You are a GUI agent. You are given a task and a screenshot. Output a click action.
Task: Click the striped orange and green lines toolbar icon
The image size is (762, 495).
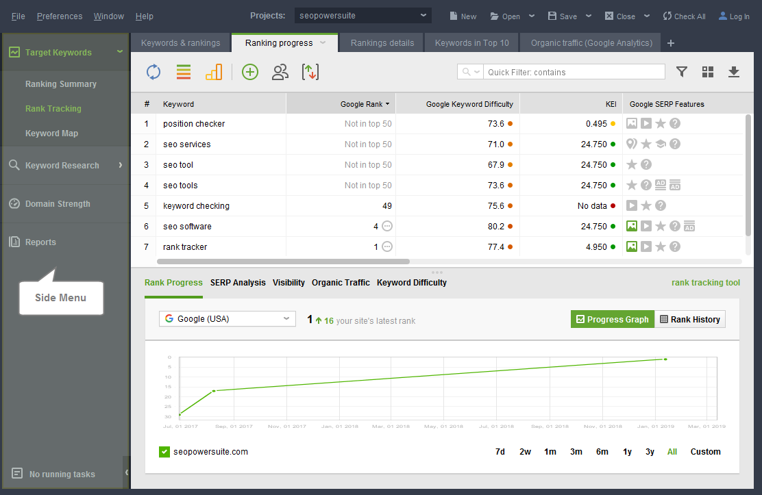(184, 72)
